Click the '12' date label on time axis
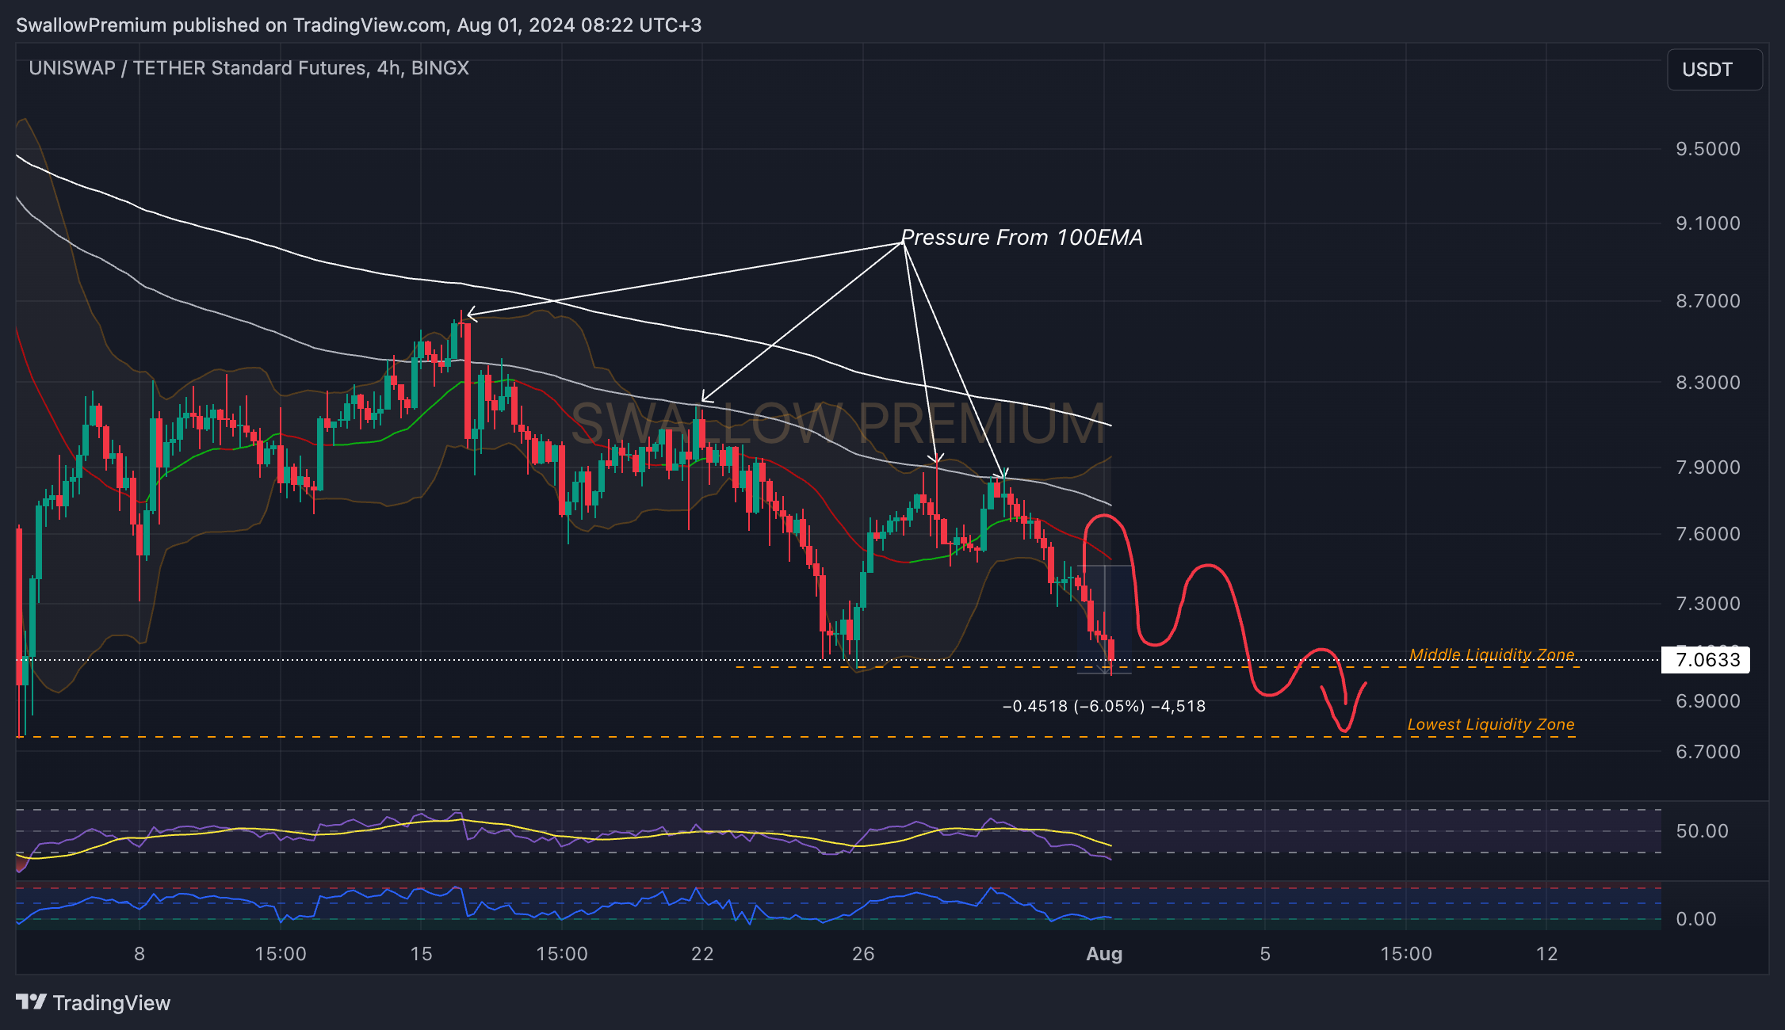Screen dimensions: 1785x1030 (x=1547, y=954)
